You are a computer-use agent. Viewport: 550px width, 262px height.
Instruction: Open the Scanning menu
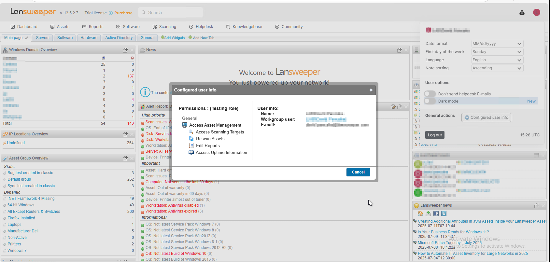(164, 27)
